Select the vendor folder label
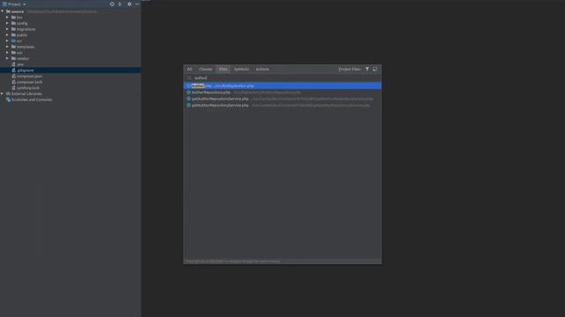 pos(23,58)
